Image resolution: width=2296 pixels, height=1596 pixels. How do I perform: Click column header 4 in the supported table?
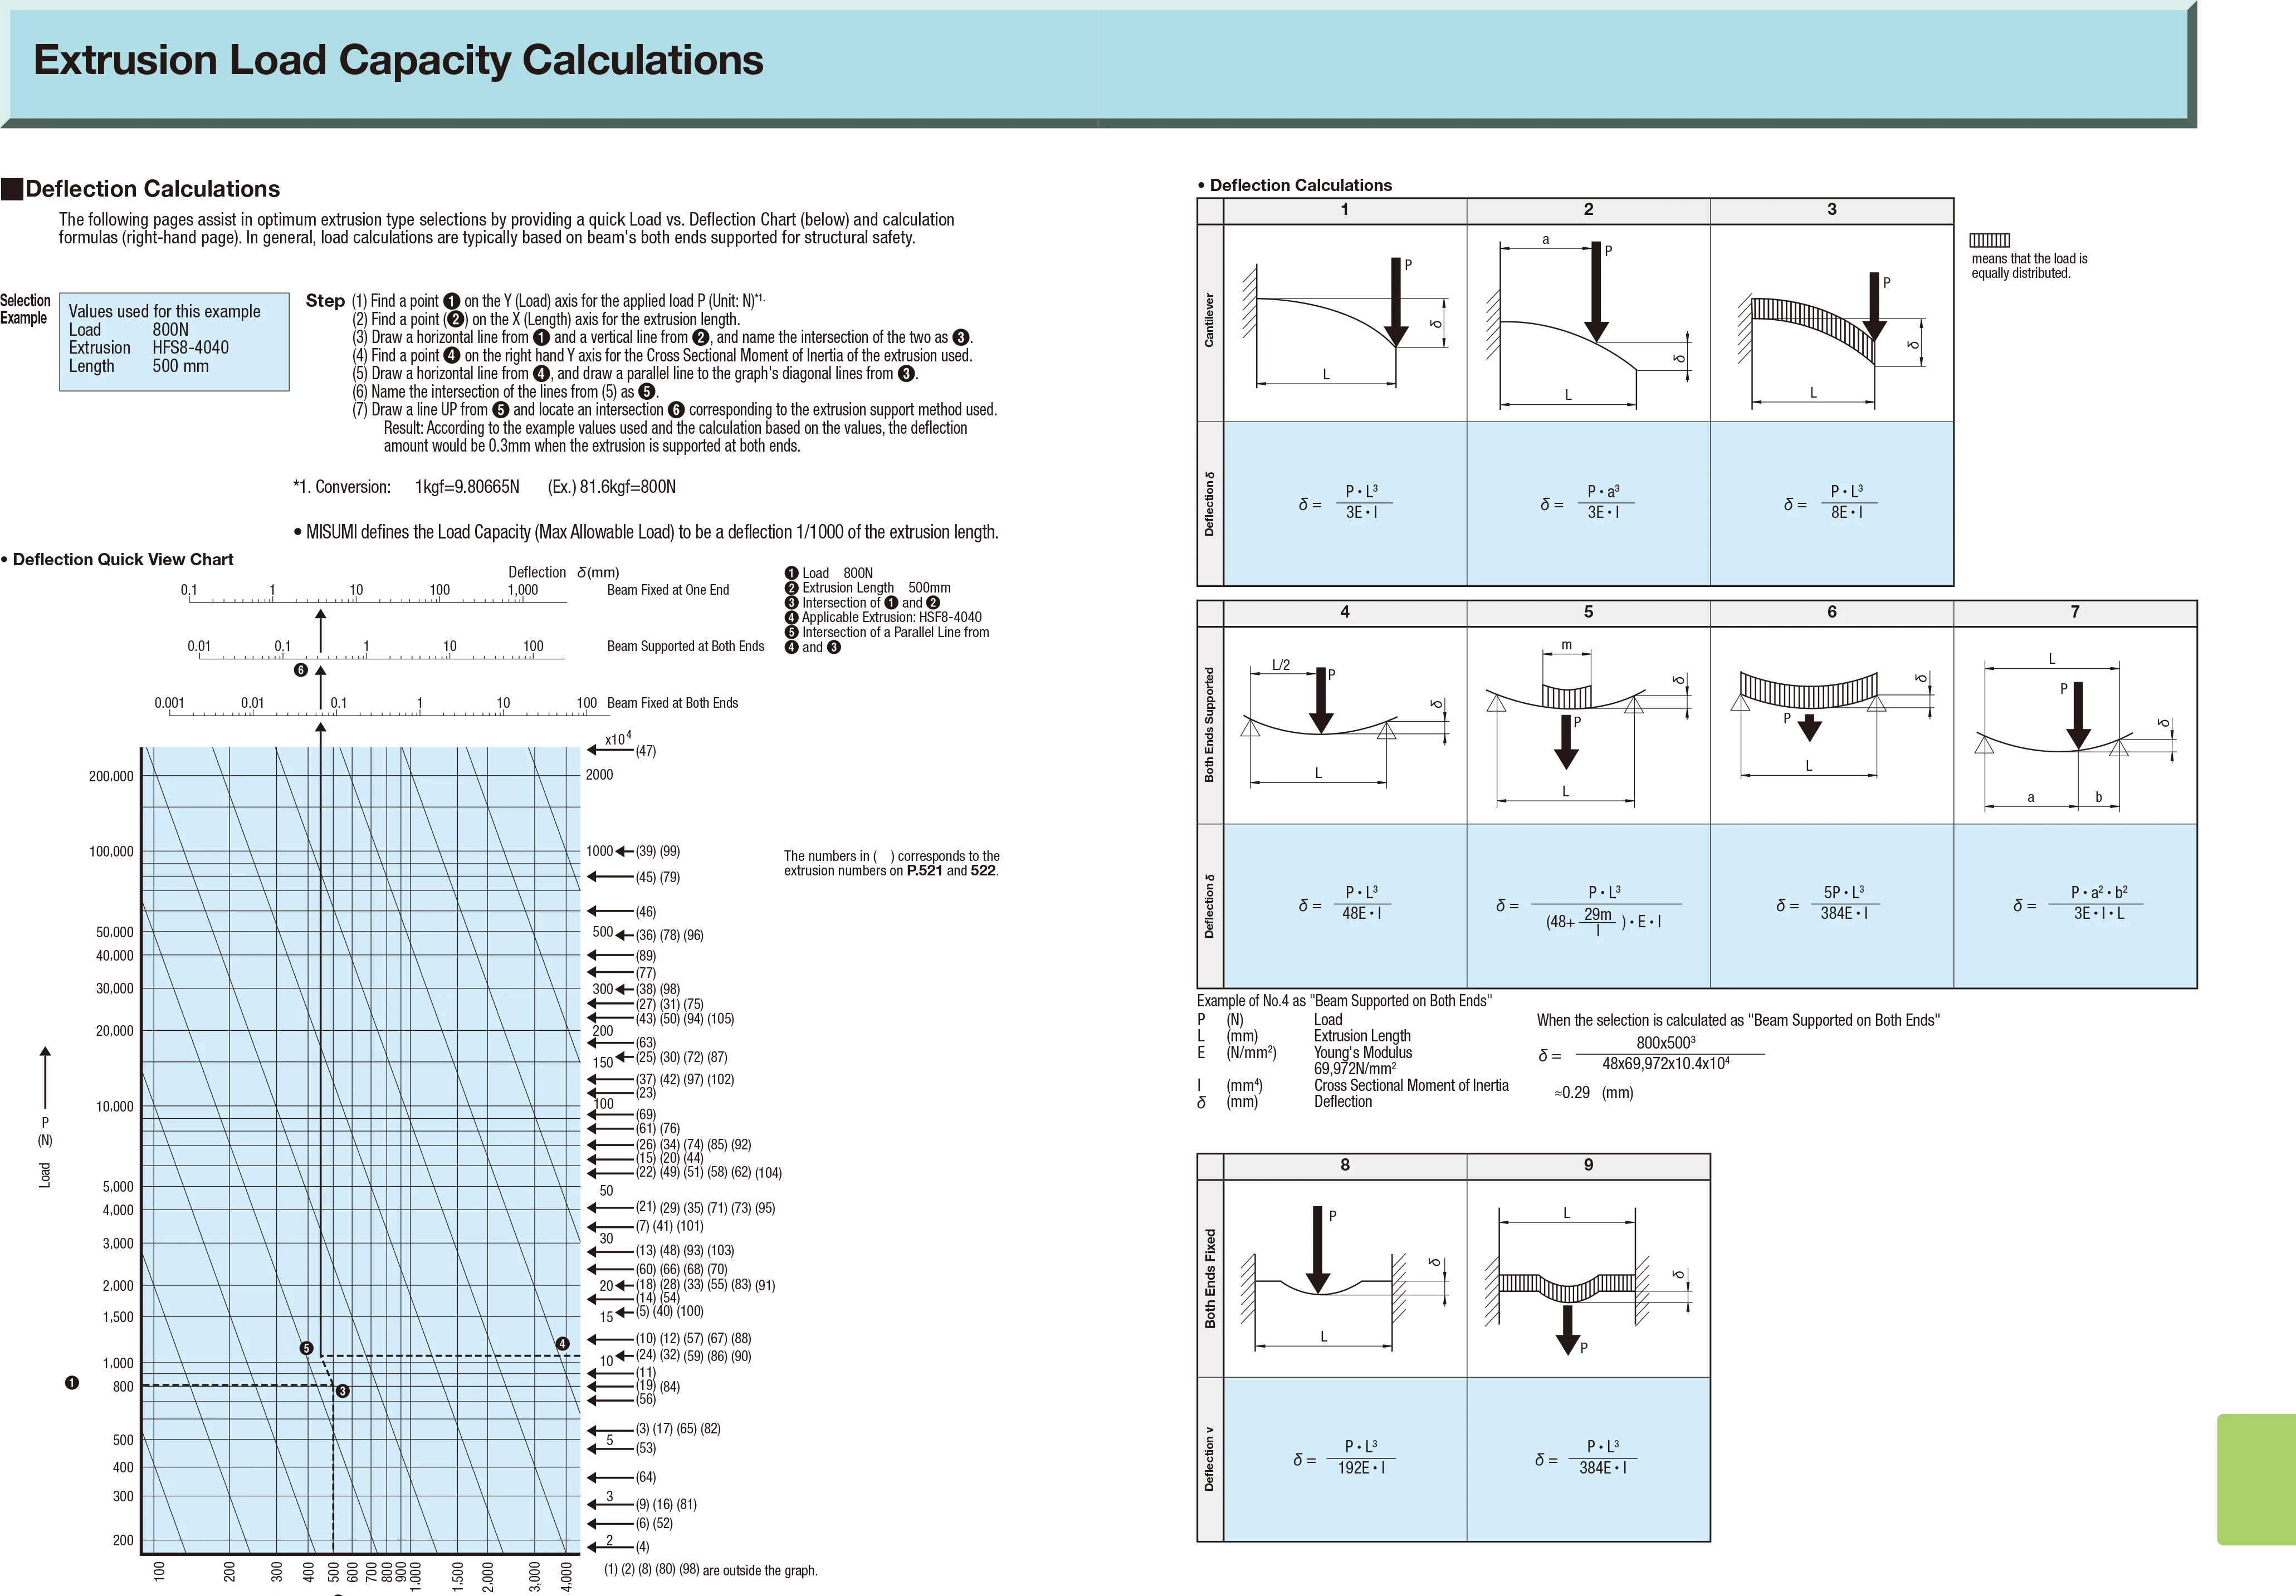(x=1345, y=612)
